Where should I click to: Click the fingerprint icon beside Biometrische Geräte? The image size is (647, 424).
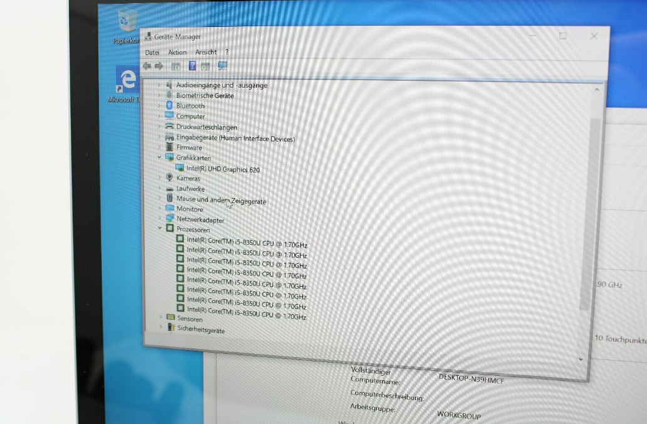tap(168, 95)
